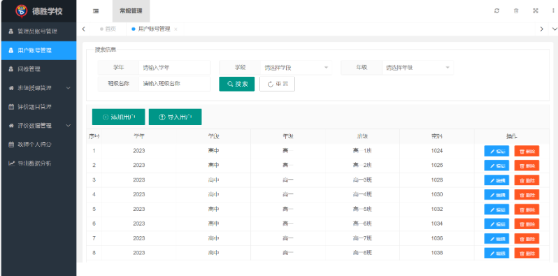
Task: Click the 添加用户 button
Action: click(118, 117)
